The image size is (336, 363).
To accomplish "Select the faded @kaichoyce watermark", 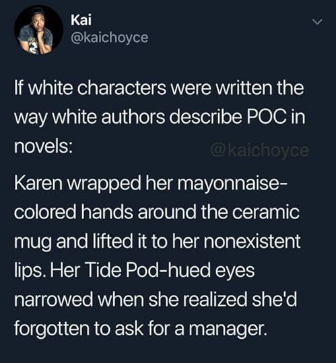I will coord(260,151).
